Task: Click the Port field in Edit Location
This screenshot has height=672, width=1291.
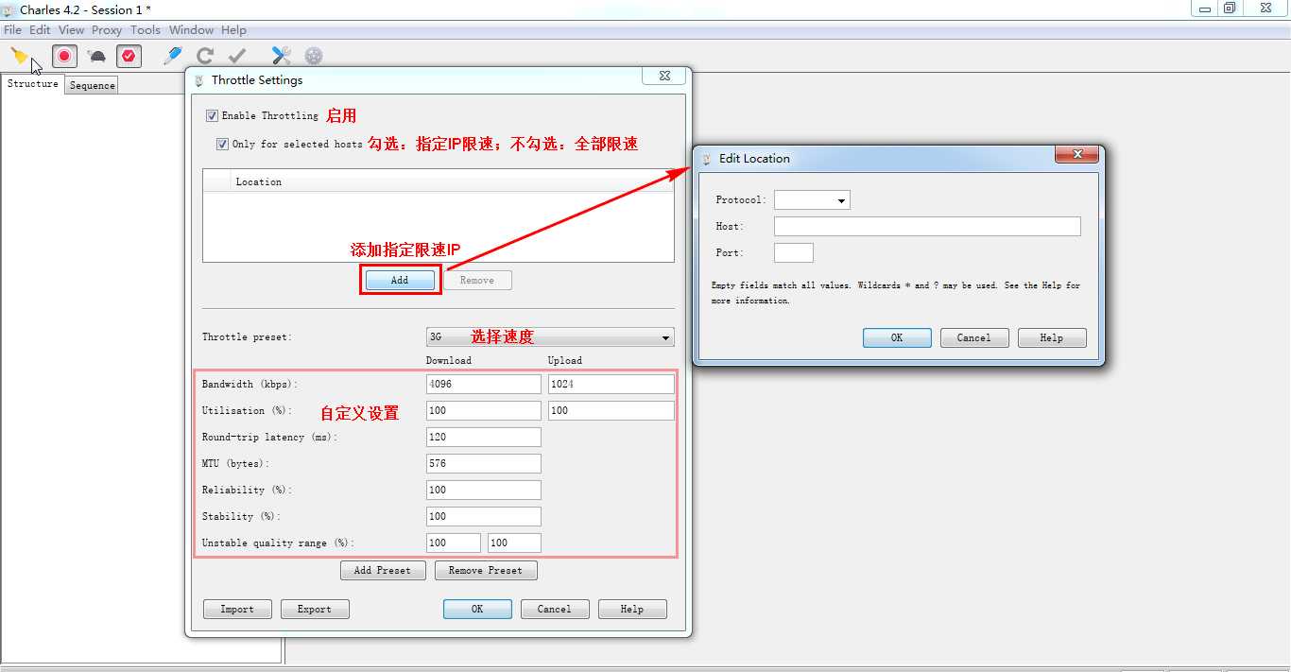Action: (x=794, y=253)
